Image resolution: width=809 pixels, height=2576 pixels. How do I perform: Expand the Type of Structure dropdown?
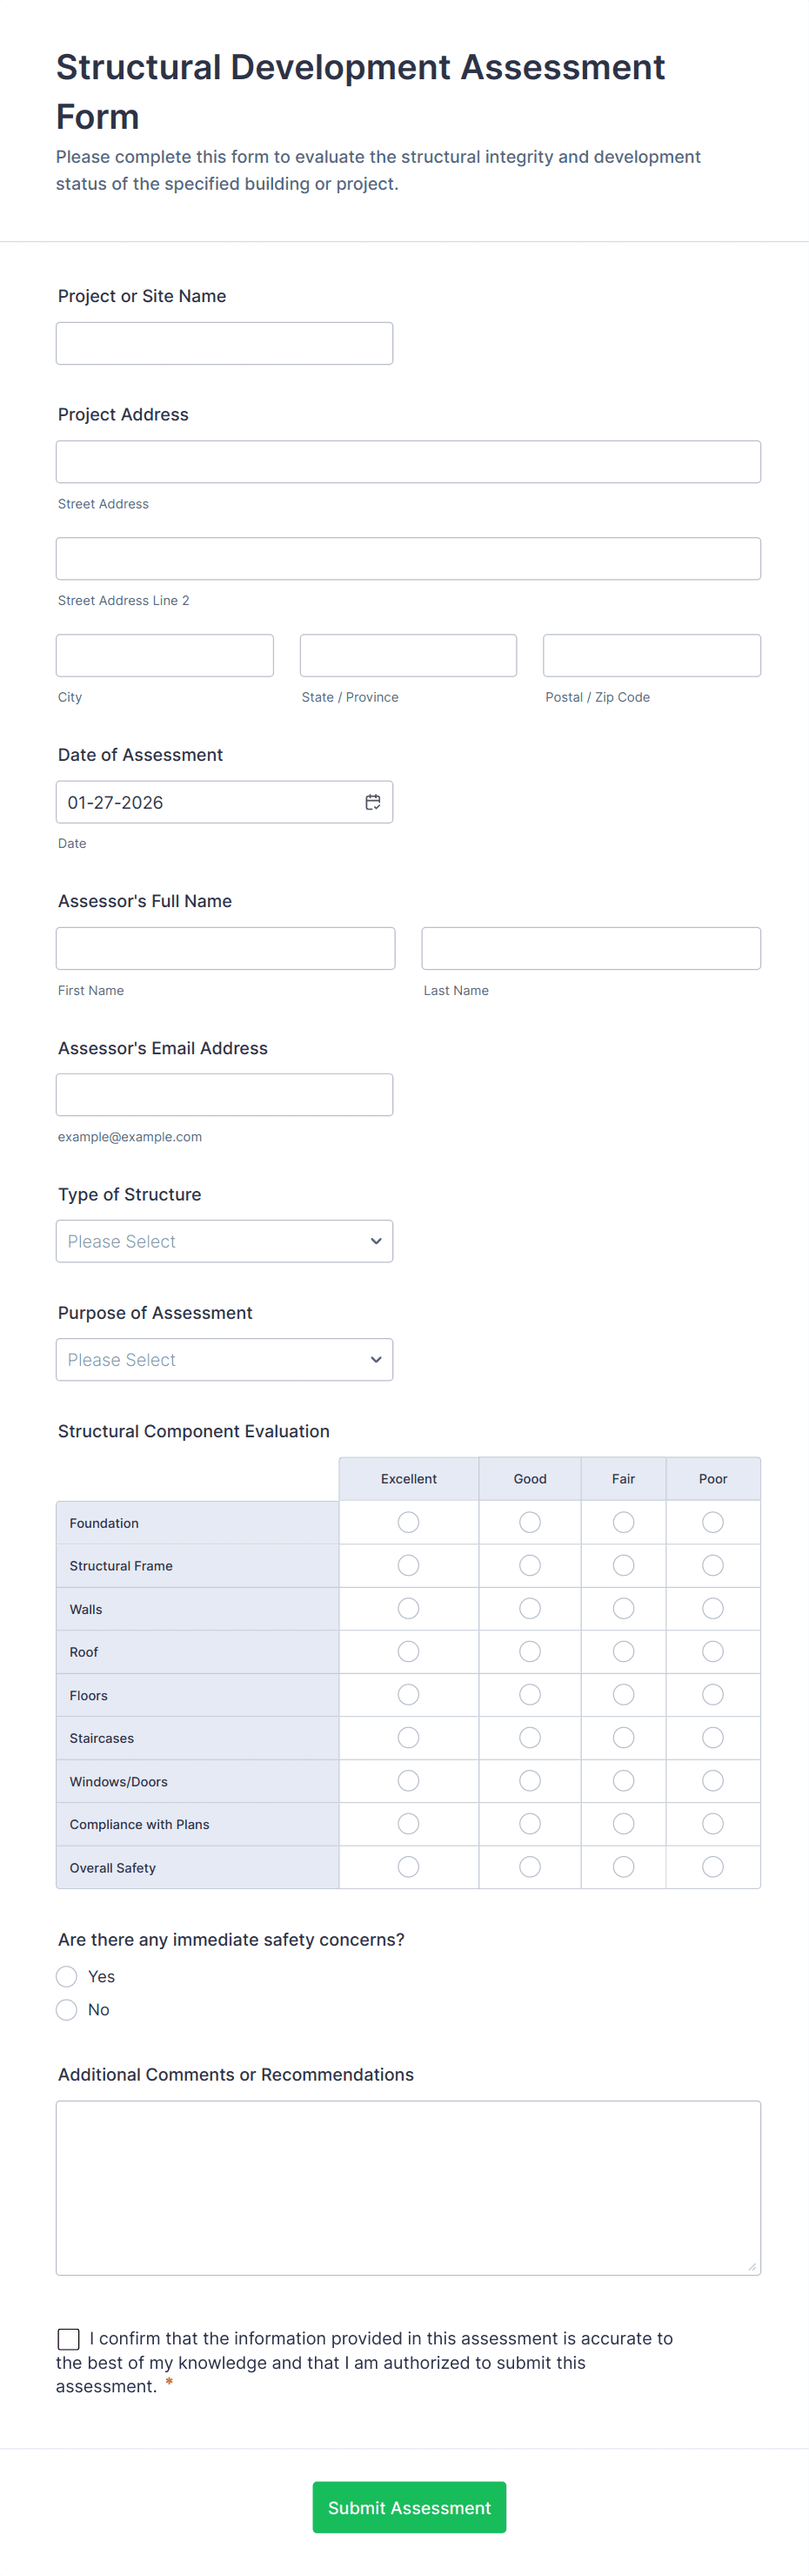(224, 1241)
